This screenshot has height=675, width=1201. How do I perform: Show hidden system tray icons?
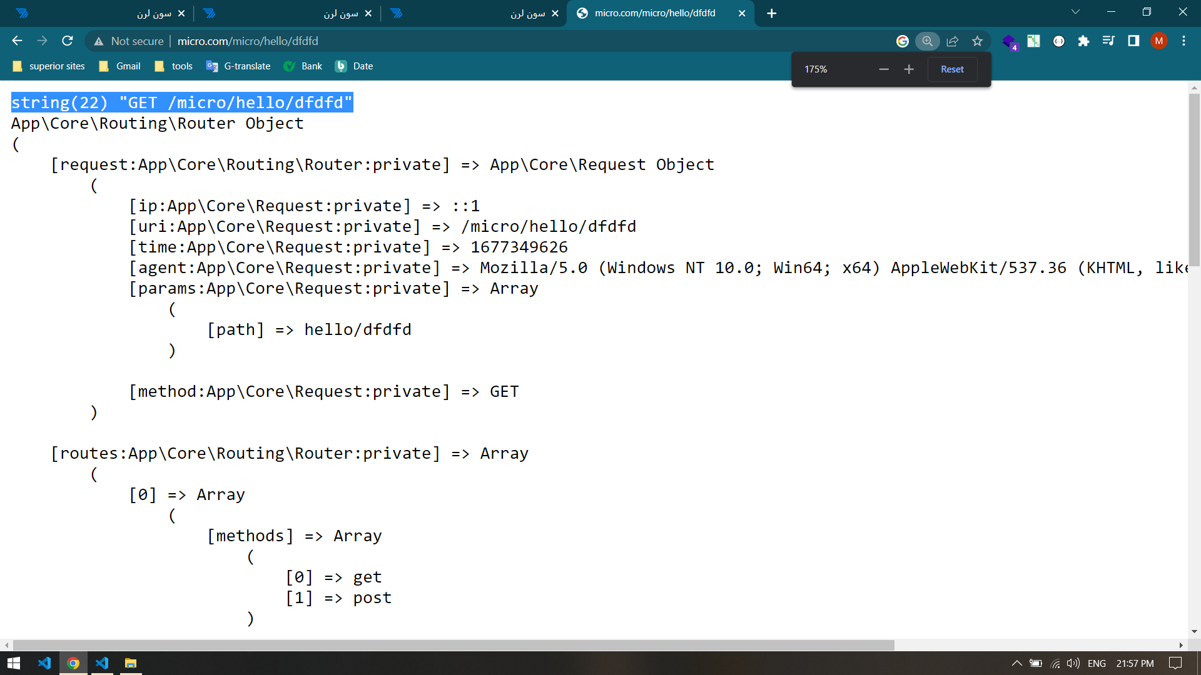click(1016, 663)
